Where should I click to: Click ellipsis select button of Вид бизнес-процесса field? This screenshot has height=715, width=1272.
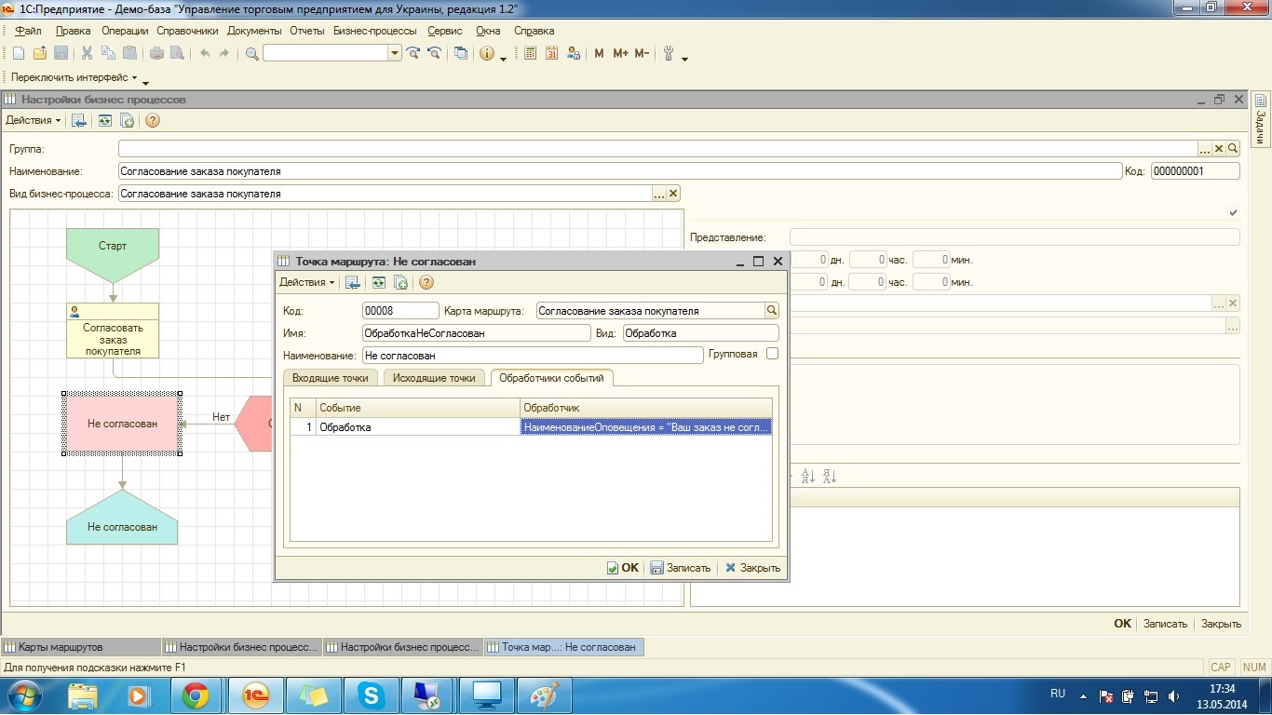659,194
